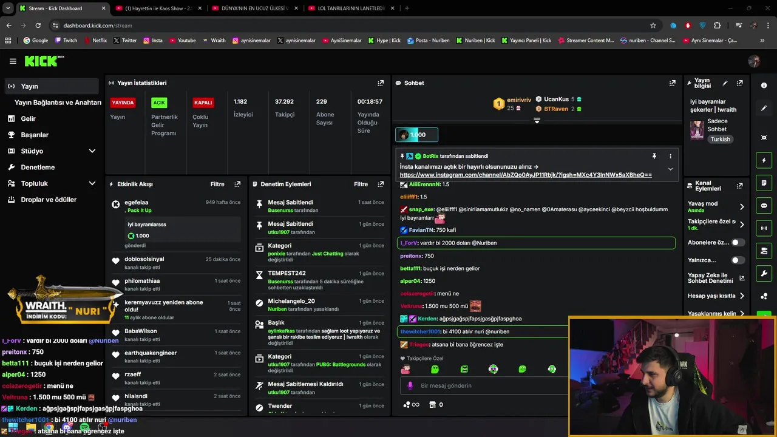Click the emirivriv top gifter name
The width and height of the screenshot is (777, 437).
pos(519,100)
